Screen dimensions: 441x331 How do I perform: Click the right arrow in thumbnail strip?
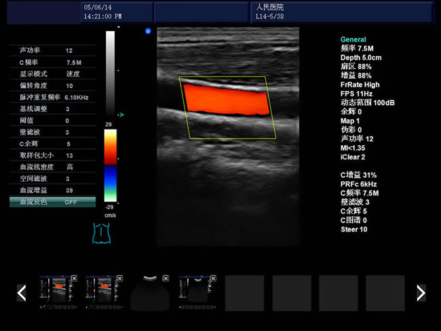point(421,292)
